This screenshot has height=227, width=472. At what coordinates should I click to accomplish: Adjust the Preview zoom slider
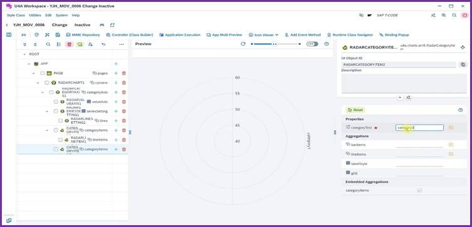tap(275, 44)
